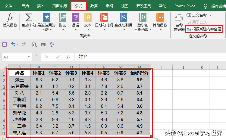The image size is (226, 140).
Task: Click the spelling check A icon
Action: click(x=52, y=44)
